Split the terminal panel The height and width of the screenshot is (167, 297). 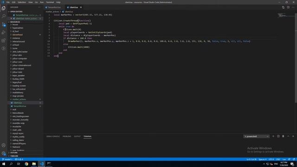click(278, 136)
